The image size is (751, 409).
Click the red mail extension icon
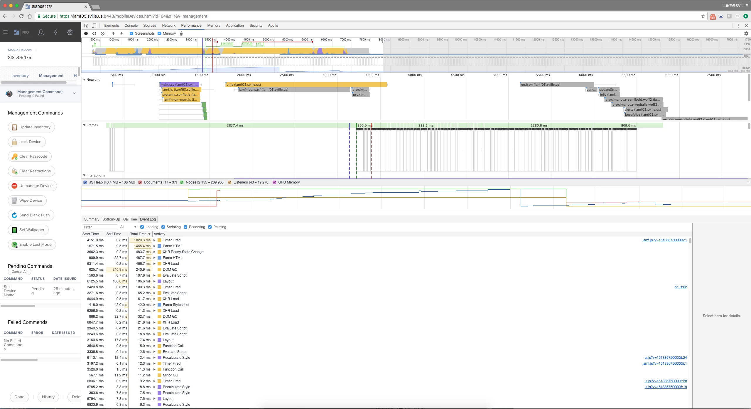pos(713,16)
